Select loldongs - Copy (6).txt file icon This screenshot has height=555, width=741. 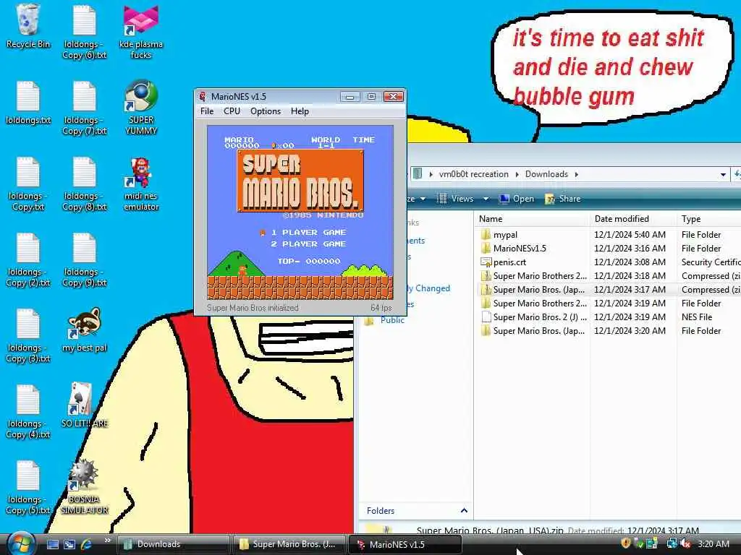coord(85,32)
